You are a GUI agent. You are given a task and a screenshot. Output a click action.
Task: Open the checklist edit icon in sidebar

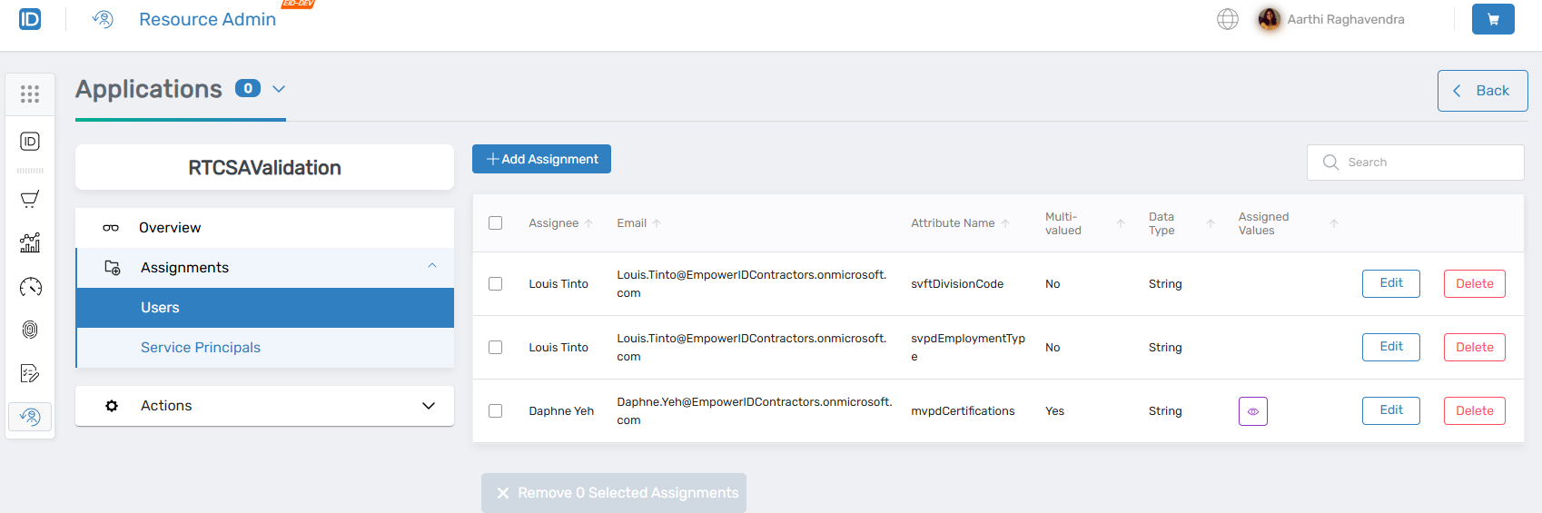pos(30,373)
